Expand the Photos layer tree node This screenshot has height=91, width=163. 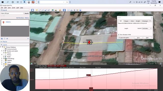point(2,55)
